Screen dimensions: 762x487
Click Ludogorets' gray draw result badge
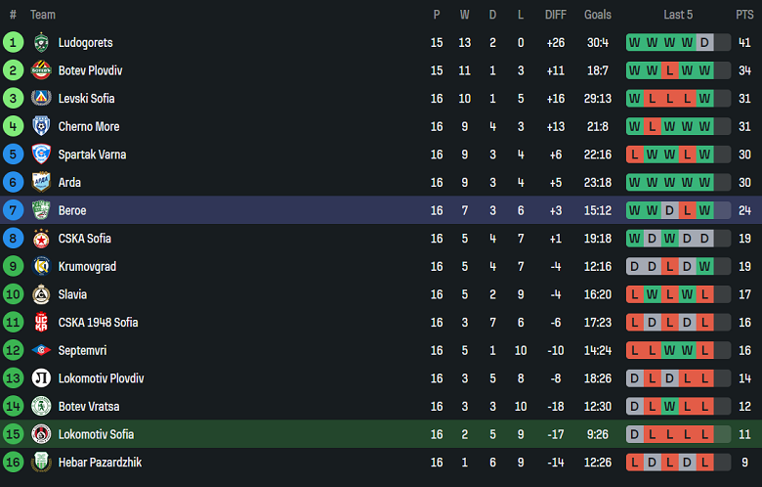(705, 42)
